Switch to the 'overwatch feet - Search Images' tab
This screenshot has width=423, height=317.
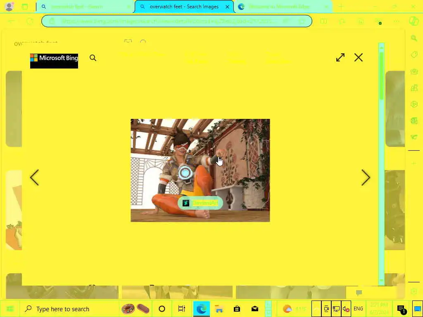point(184,7)
